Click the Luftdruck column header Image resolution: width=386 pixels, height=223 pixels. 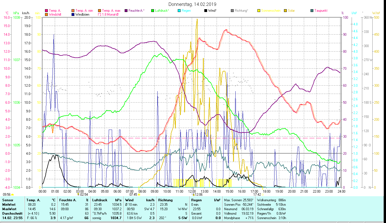[100, 200]
